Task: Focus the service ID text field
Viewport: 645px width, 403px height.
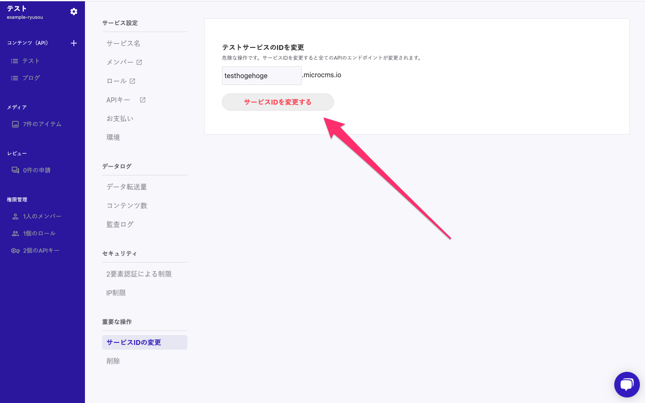Action: pos(261,76)
